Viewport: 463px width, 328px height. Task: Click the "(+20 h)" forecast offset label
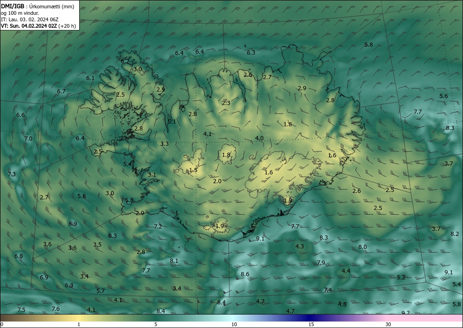coord(67,26)
